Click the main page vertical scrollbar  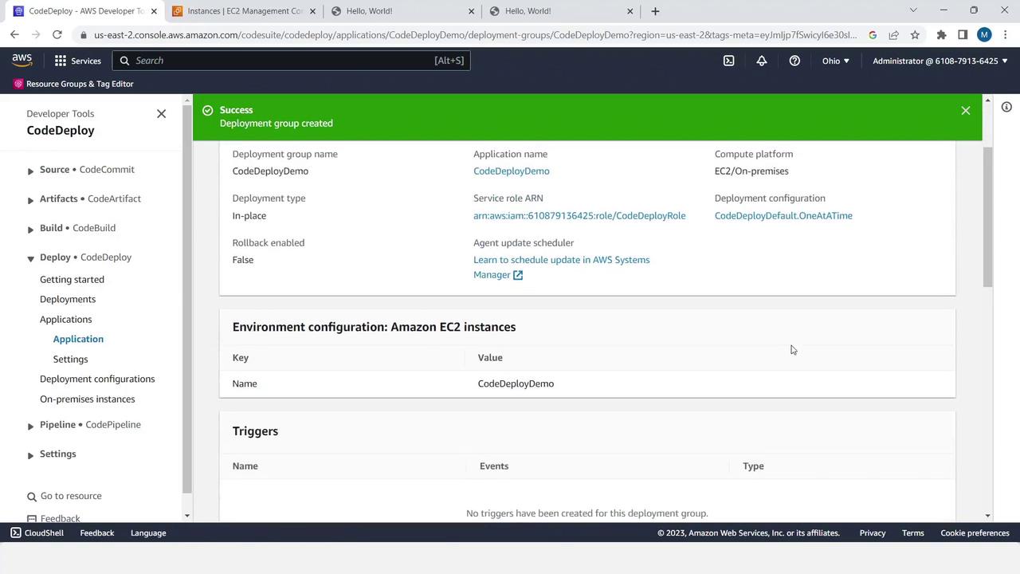pyautogui.click(x=988, y=217)
